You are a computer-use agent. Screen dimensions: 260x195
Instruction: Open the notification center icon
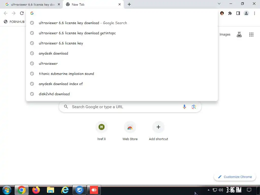click(249, 190)
